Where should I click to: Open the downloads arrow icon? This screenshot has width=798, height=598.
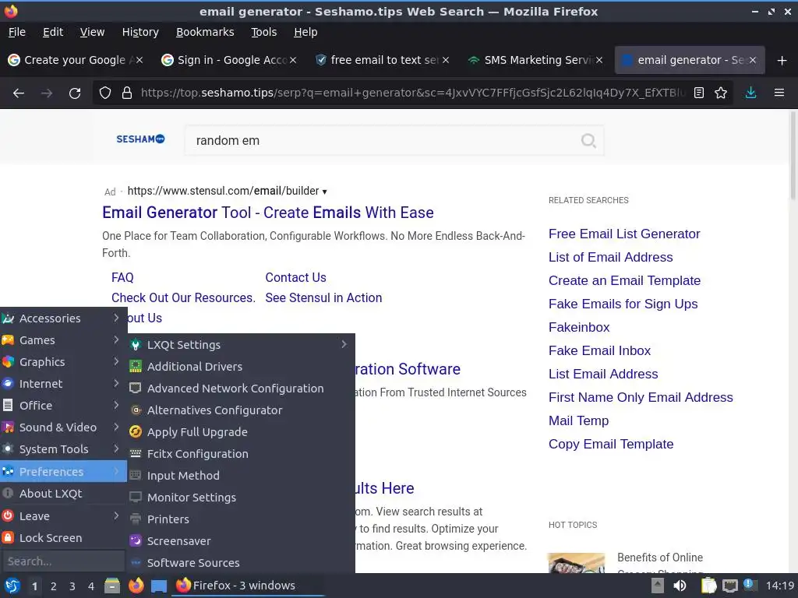(x=750, y=93)
